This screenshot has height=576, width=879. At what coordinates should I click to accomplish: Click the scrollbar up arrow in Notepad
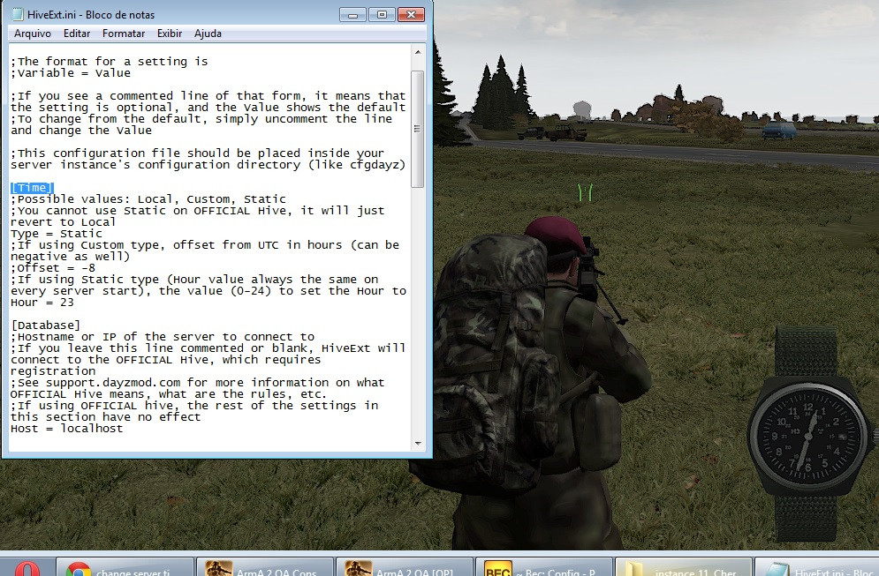tap(418, 52)
